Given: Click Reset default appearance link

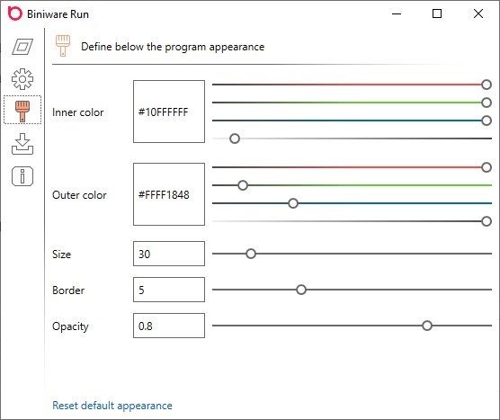Looking at the screenshot, I should [x=112, y=406].
